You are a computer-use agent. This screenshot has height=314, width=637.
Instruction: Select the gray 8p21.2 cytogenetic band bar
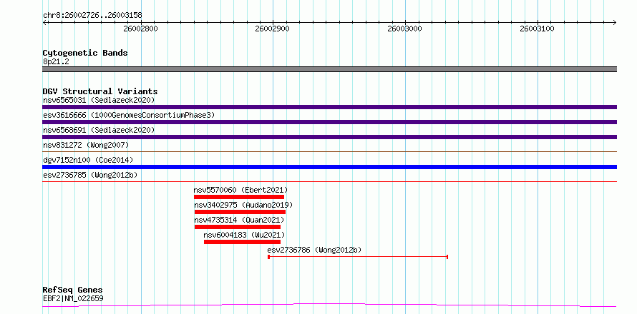click(x=329, y=69)
